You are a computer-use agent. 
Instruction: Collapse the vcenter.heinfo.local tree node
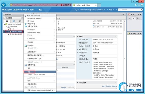(4, 24)
